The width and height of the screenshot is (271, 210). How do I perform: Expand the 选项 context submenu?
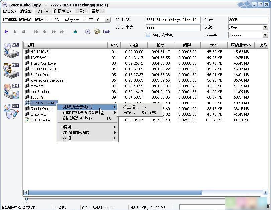[x=88, y=138]
